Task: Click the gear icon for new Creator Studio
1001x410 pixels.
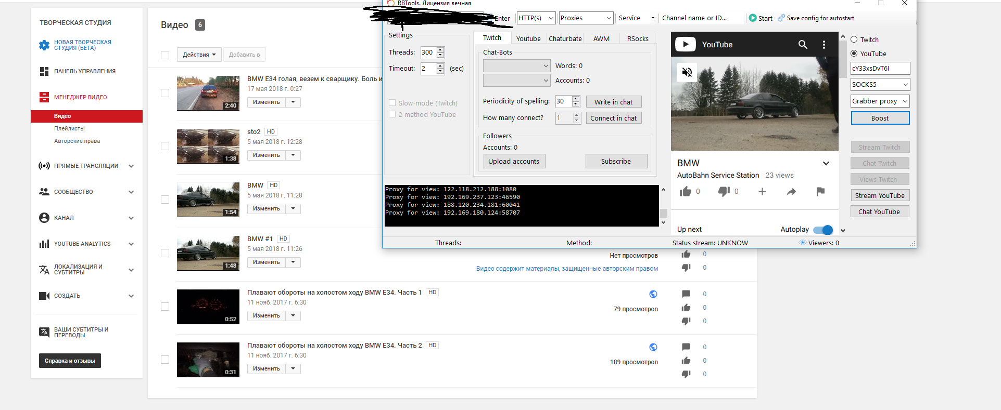Action: coord(44,45)
